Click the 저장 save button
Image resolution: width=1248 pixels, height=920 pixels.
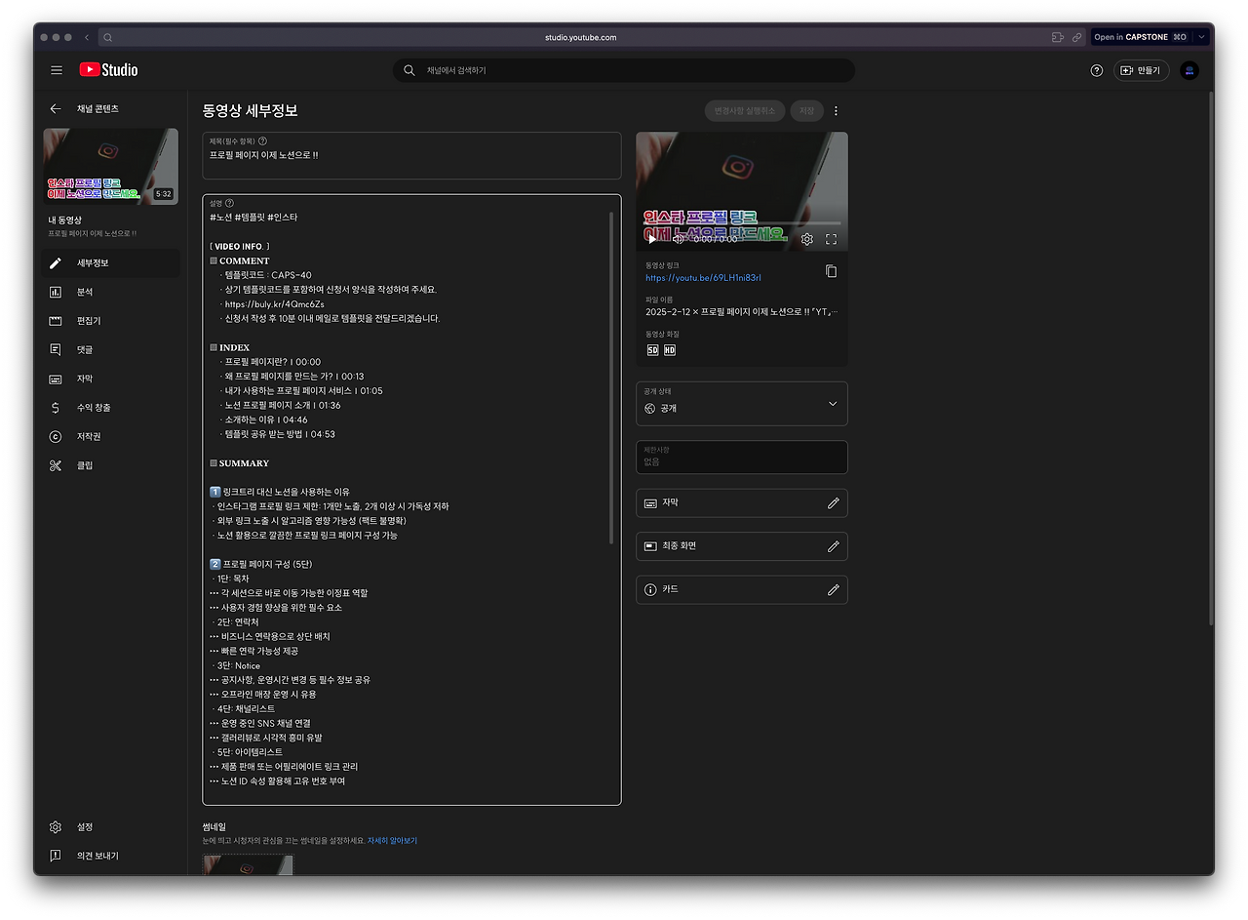pyautogui.click(x=806, y=111)
